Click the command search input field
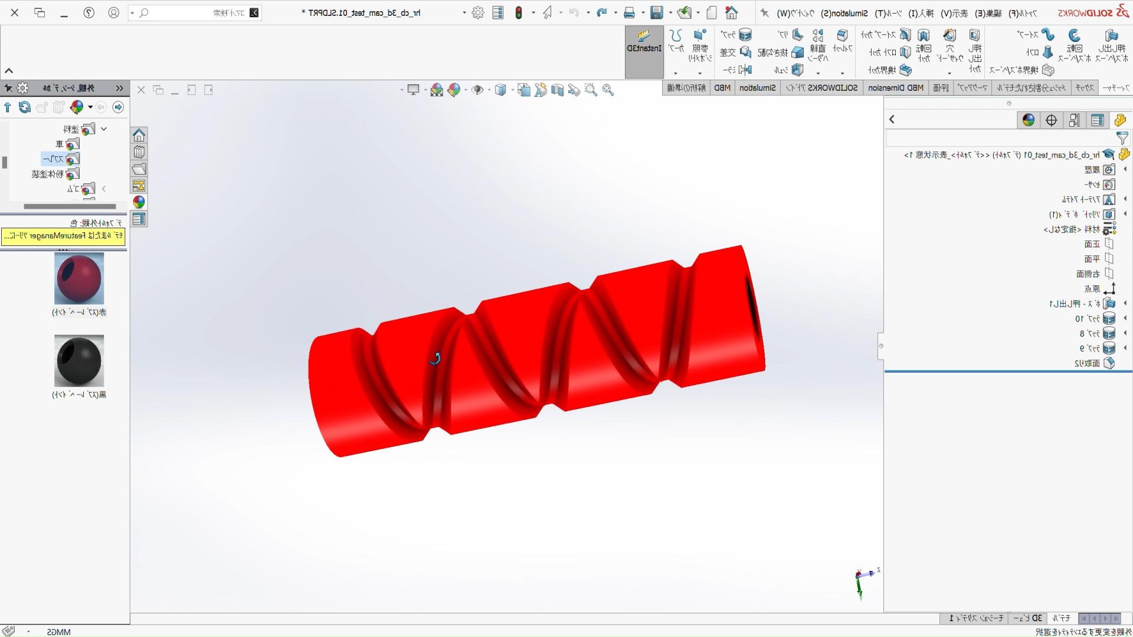 click(x=195, y=12)
